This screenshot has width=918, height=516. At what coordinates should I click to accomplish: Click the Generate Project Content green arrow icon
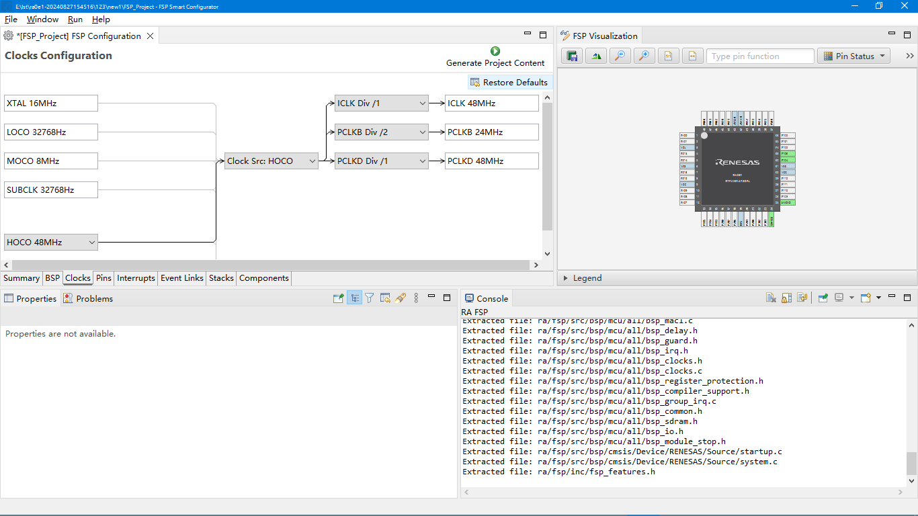[x=495, y=51]
